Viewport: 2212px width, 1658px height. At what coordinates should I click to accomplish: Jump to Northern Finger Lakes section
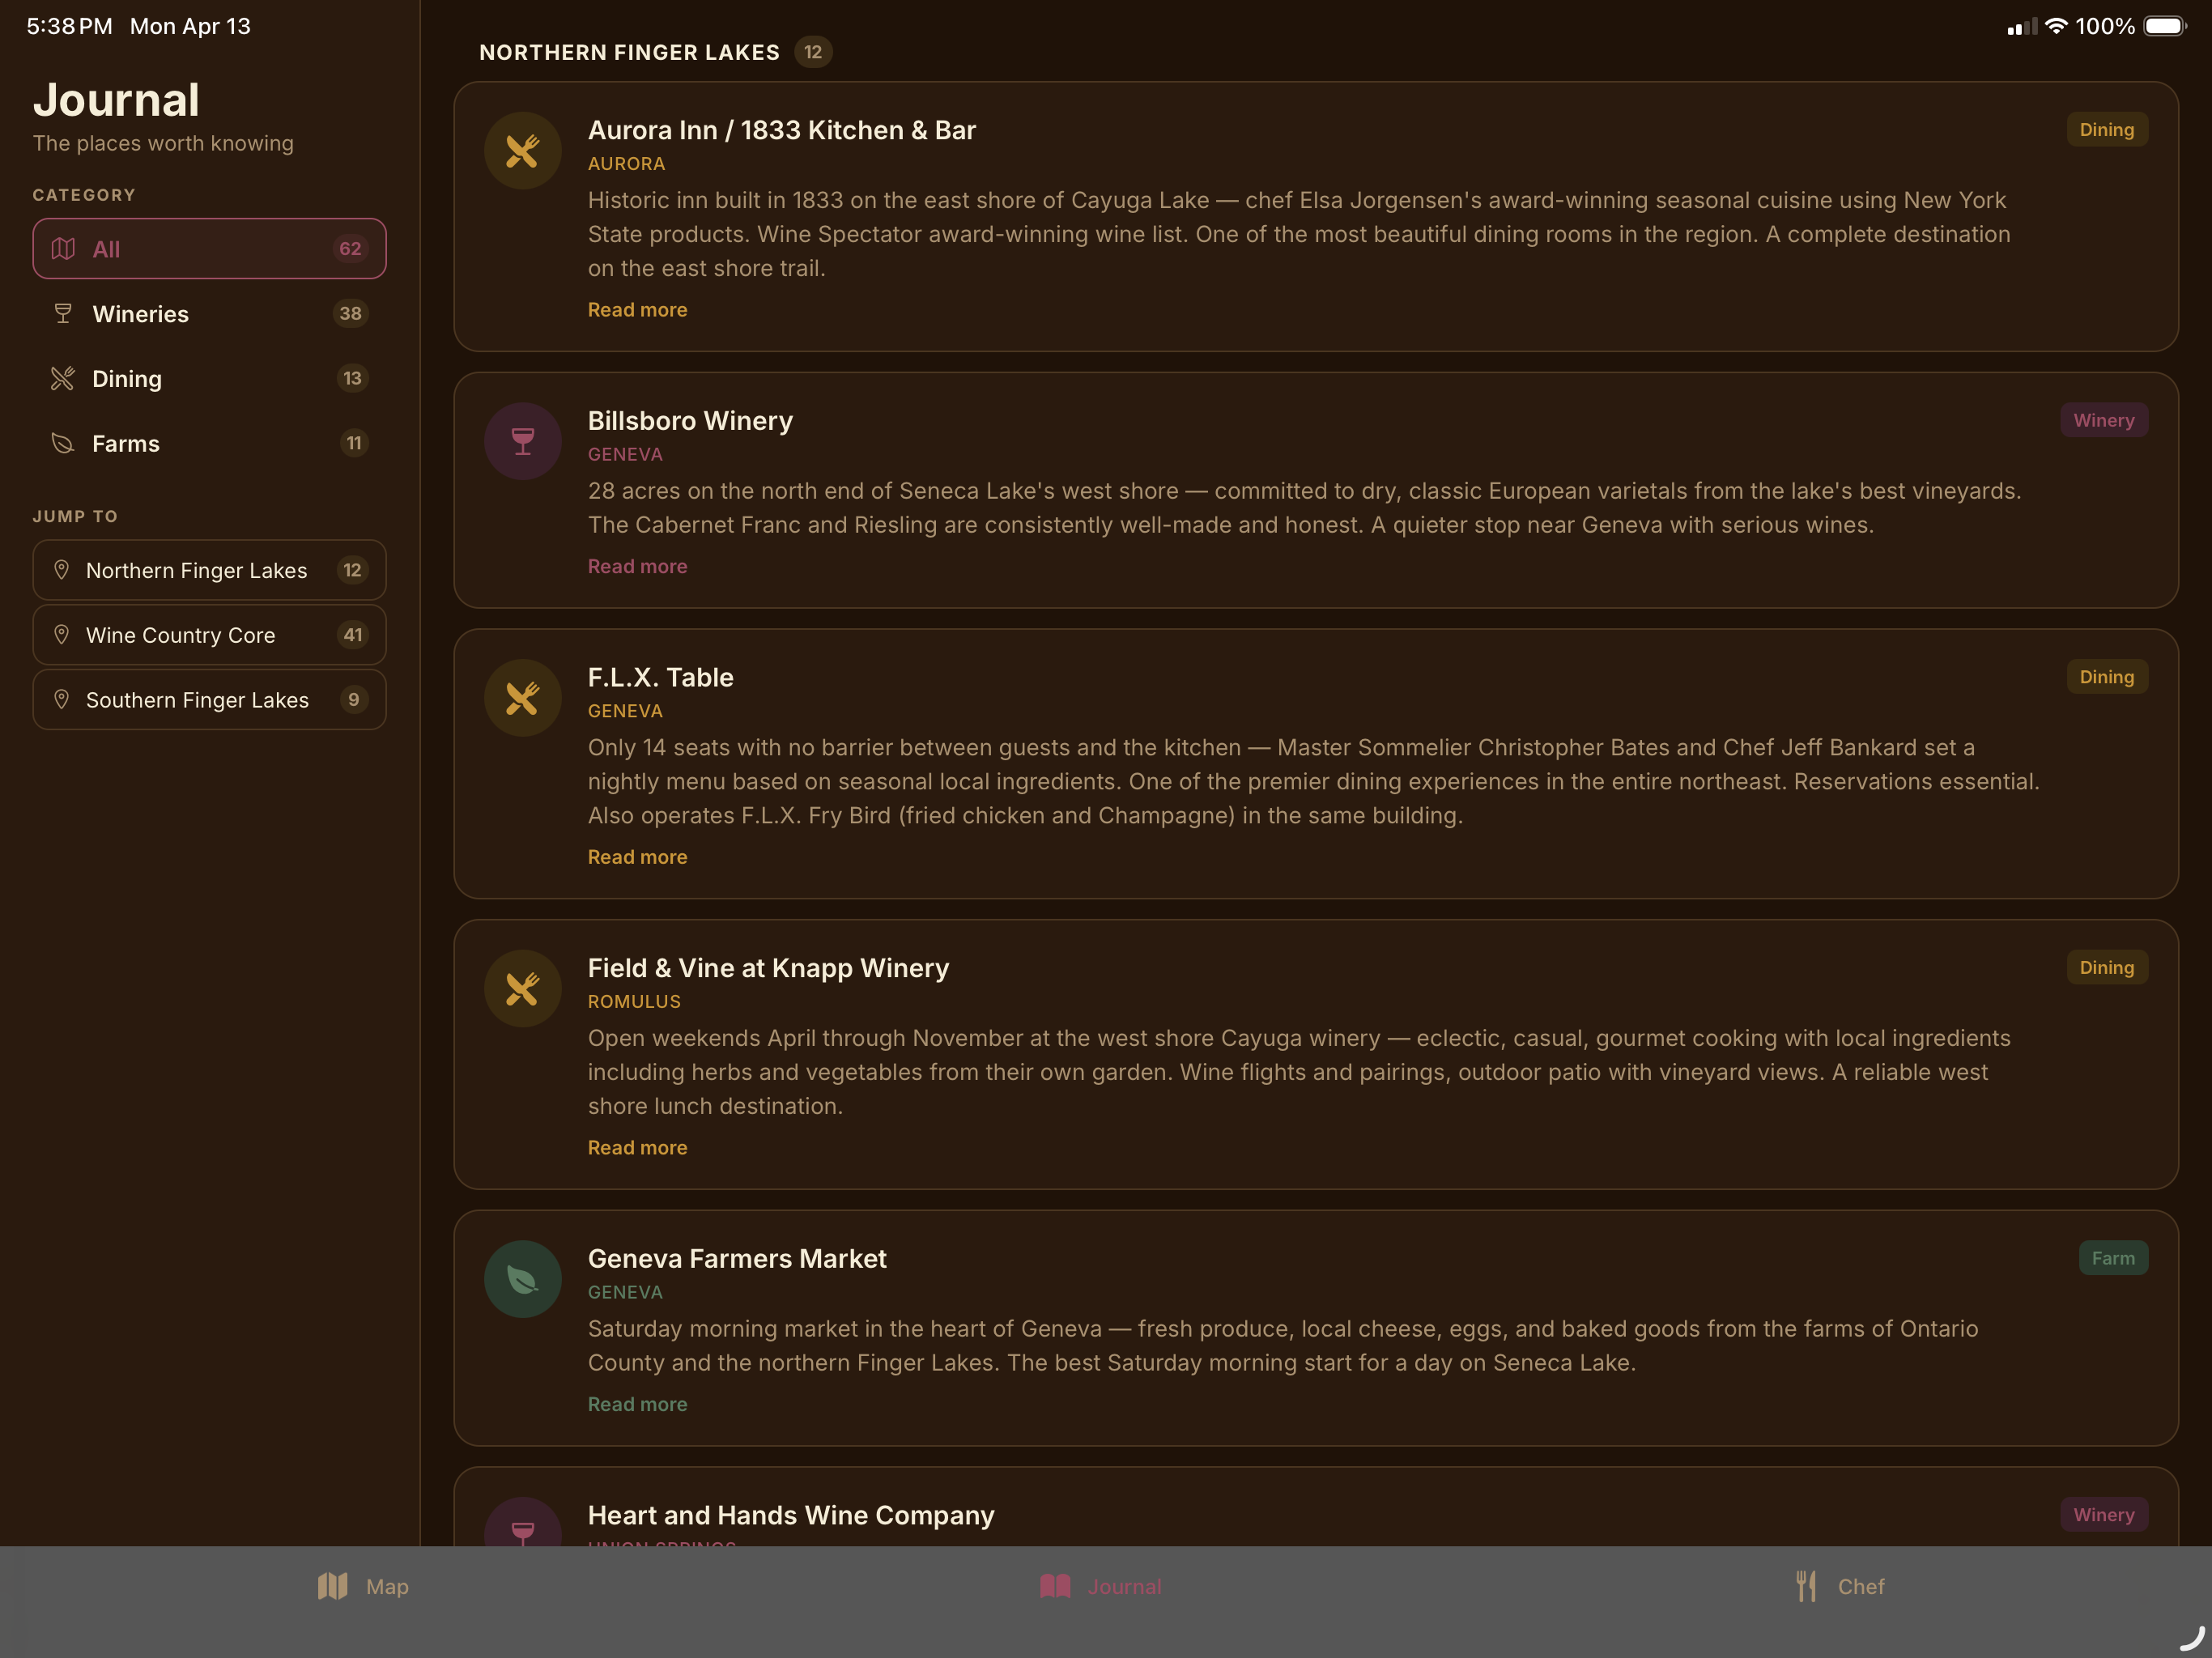pos(209,570)
